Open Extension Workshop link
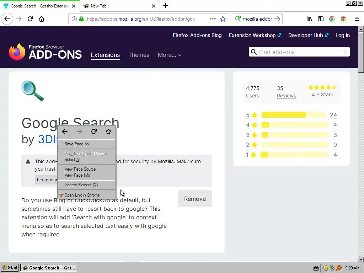The height and width of the screenshot is (273, 364). (255, 35)
